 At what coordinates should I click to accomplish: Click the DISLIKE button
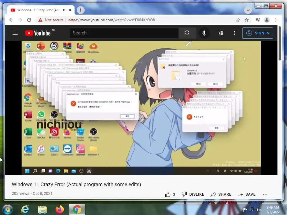(x=193, y=194)
